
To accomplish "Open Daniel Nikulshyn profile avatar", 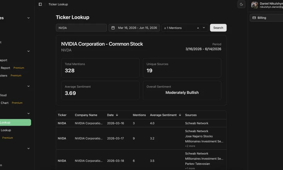I will click(254, 5).
